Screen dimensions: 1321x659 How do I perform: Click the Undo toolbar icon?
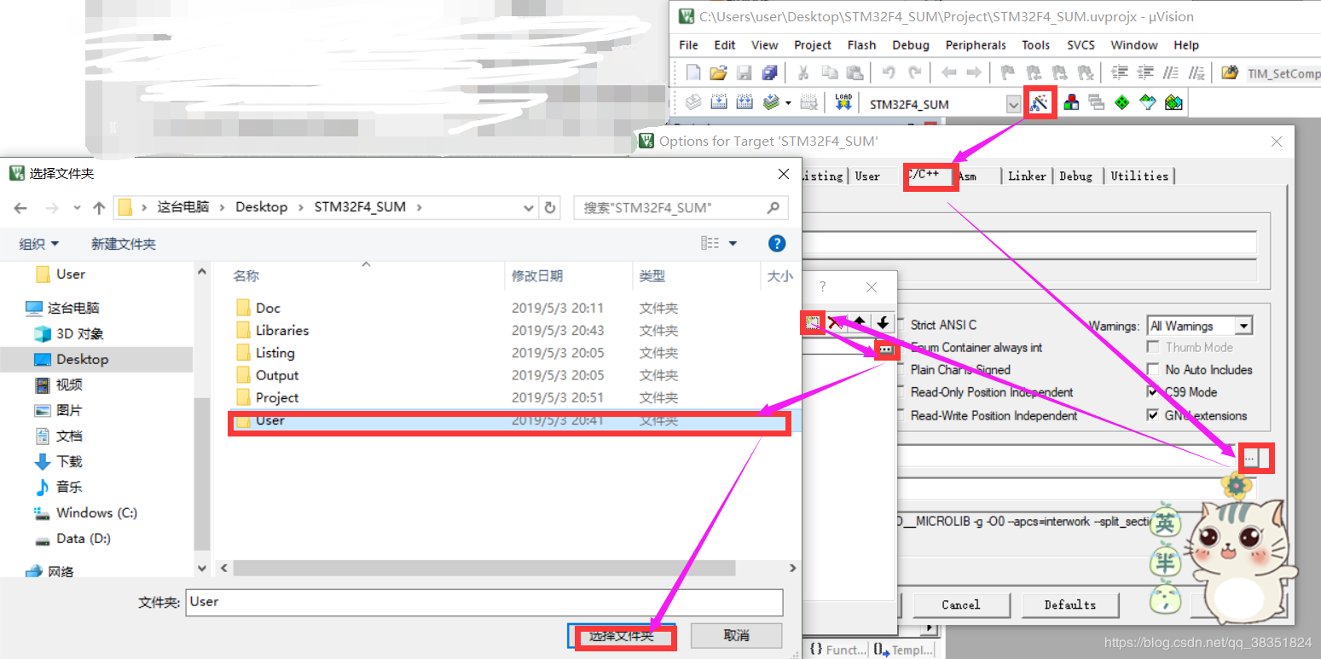pyautogui.click(x=889, y=72)
